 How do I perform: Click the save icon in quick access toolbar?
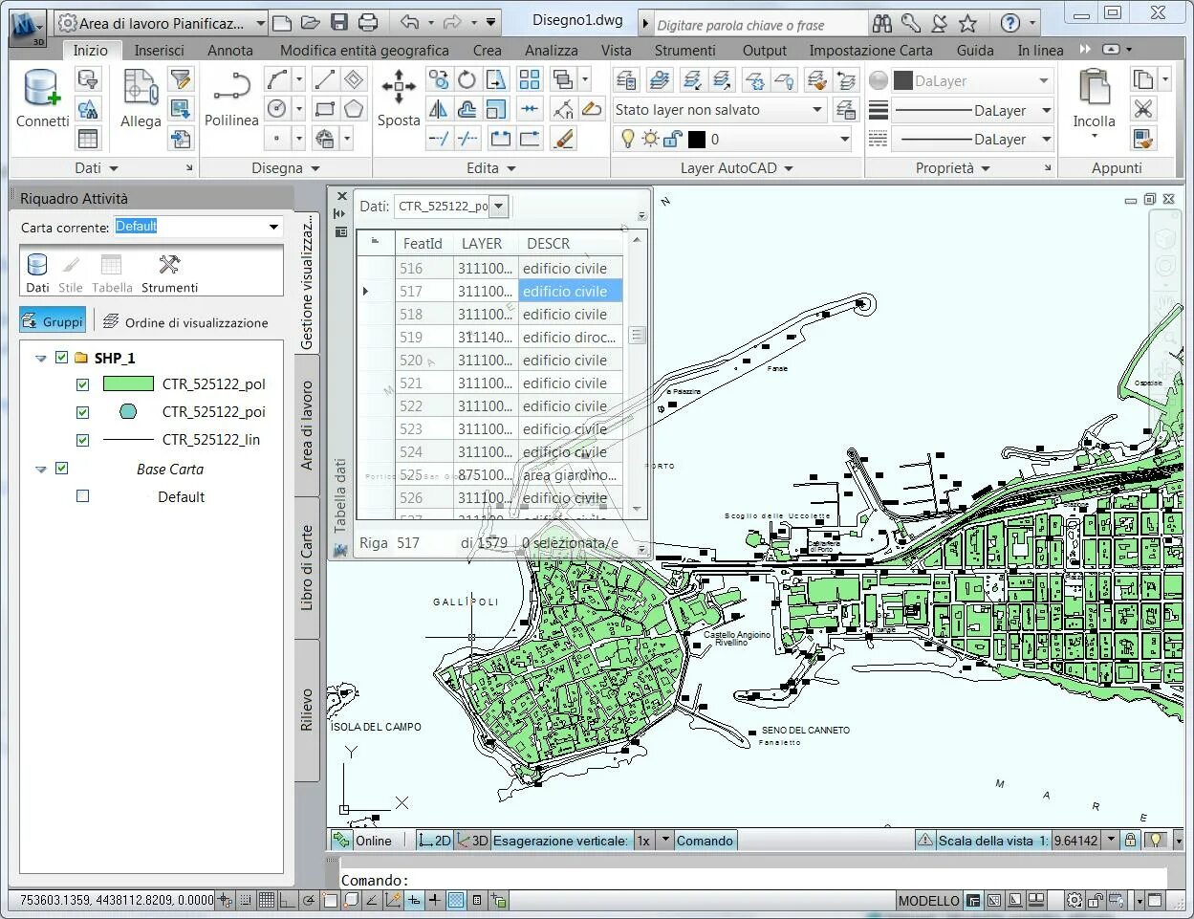pos(339,22)
